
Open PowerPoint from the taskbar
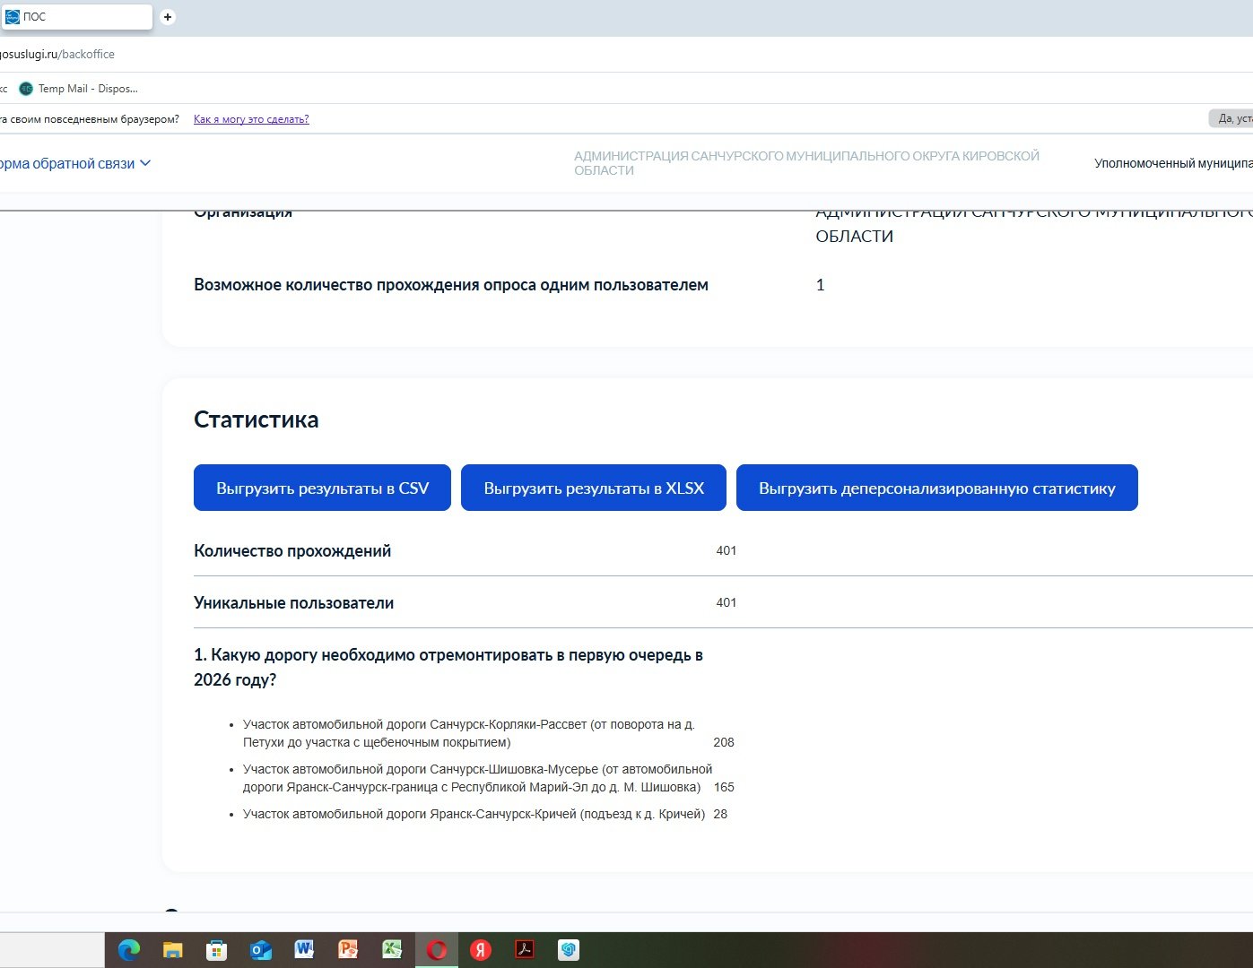pos(349,950)
